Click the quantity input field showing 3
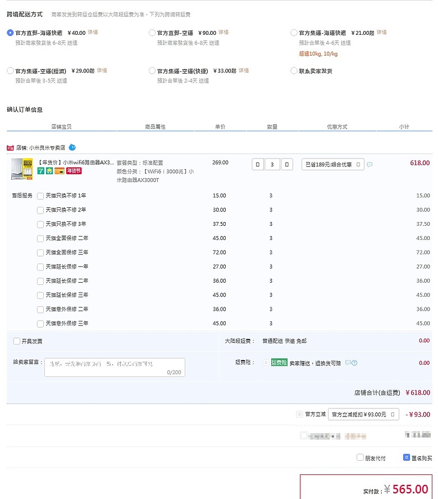The image size is (438, 499). (272, 165)
